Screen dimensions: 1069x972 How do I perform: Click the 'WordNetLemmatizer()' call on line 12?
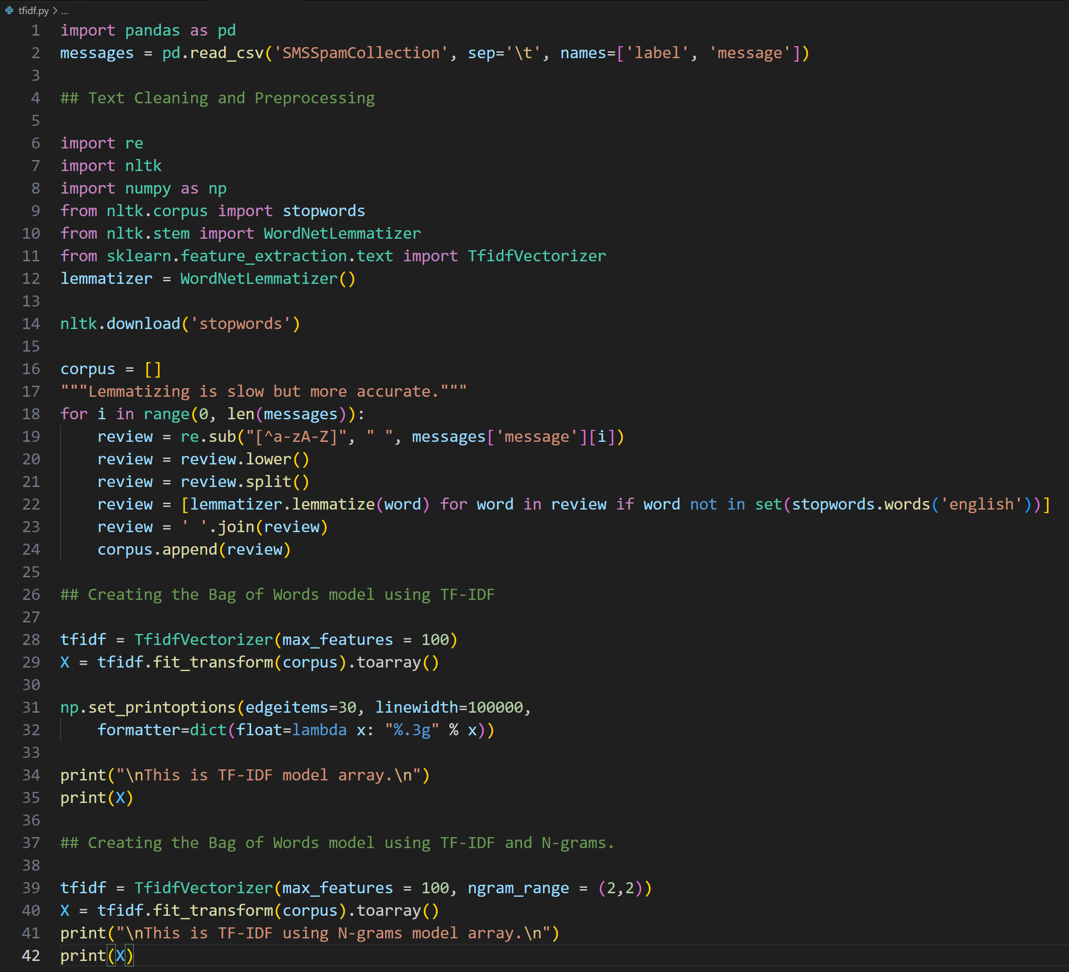267,279
